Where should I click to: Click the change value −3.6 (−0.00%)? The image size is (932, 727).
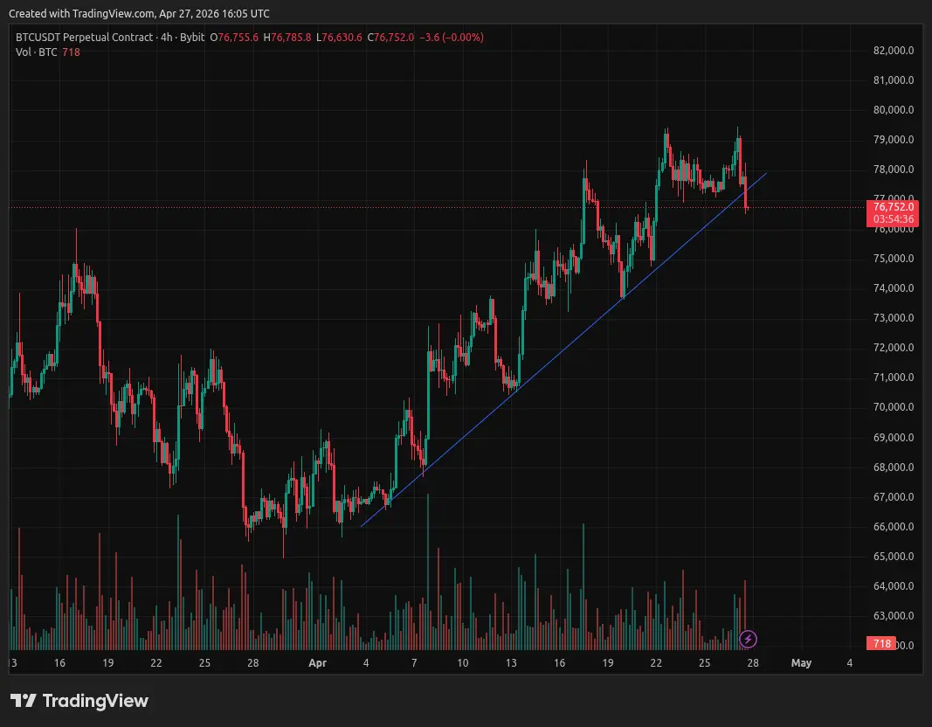(x=451, y=37)
